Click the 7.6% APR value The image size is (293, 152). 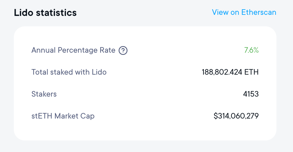(x=251, y=50)
